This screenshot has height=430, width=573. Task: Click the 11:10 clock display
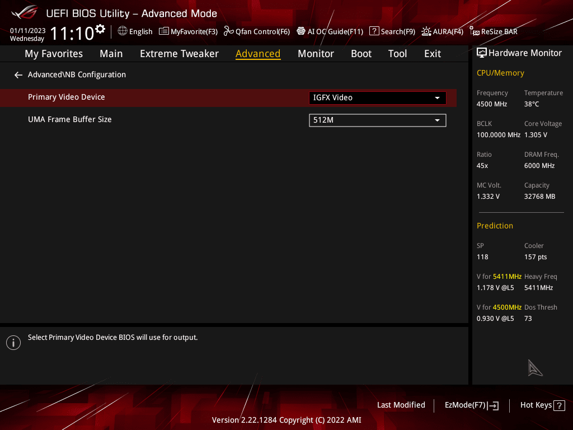[72, 33]
